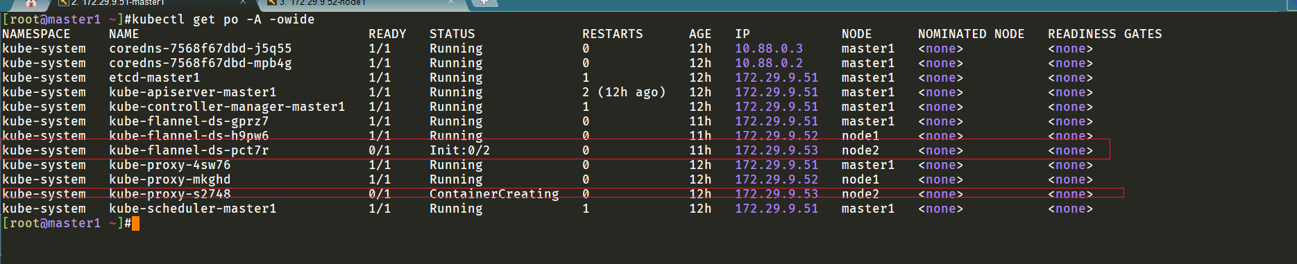Open a new tab with the plus button
This screenshot has width=1297, height=264.
(x=484, y=3)
